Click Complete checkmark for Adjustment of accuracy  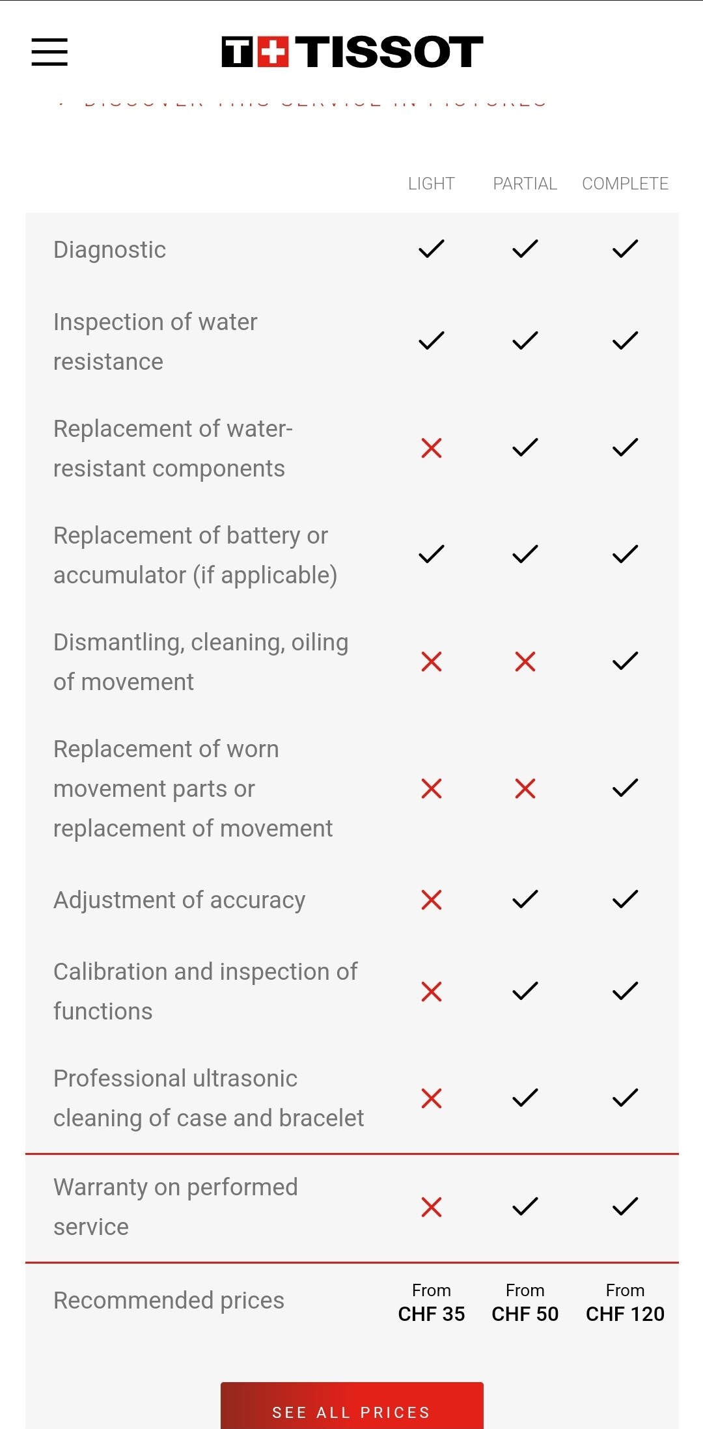[625, 900]
